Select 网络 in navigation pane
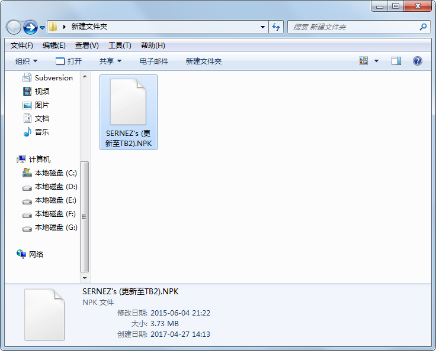The height and width of the screenshot is (351, 436). point(30,254)
